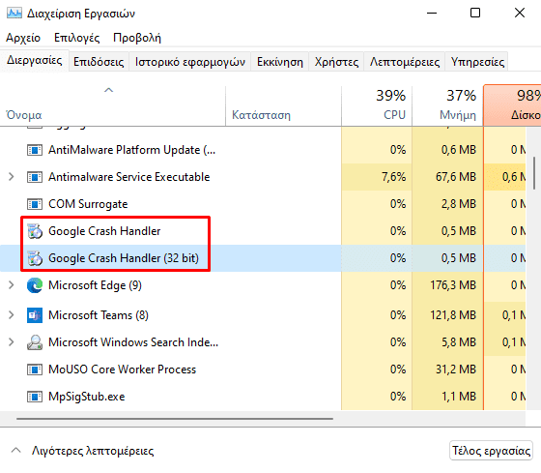Screen dimensions: 541x473
Task: Click the 176,3 MB memory value
Action: tap(453, 285)
